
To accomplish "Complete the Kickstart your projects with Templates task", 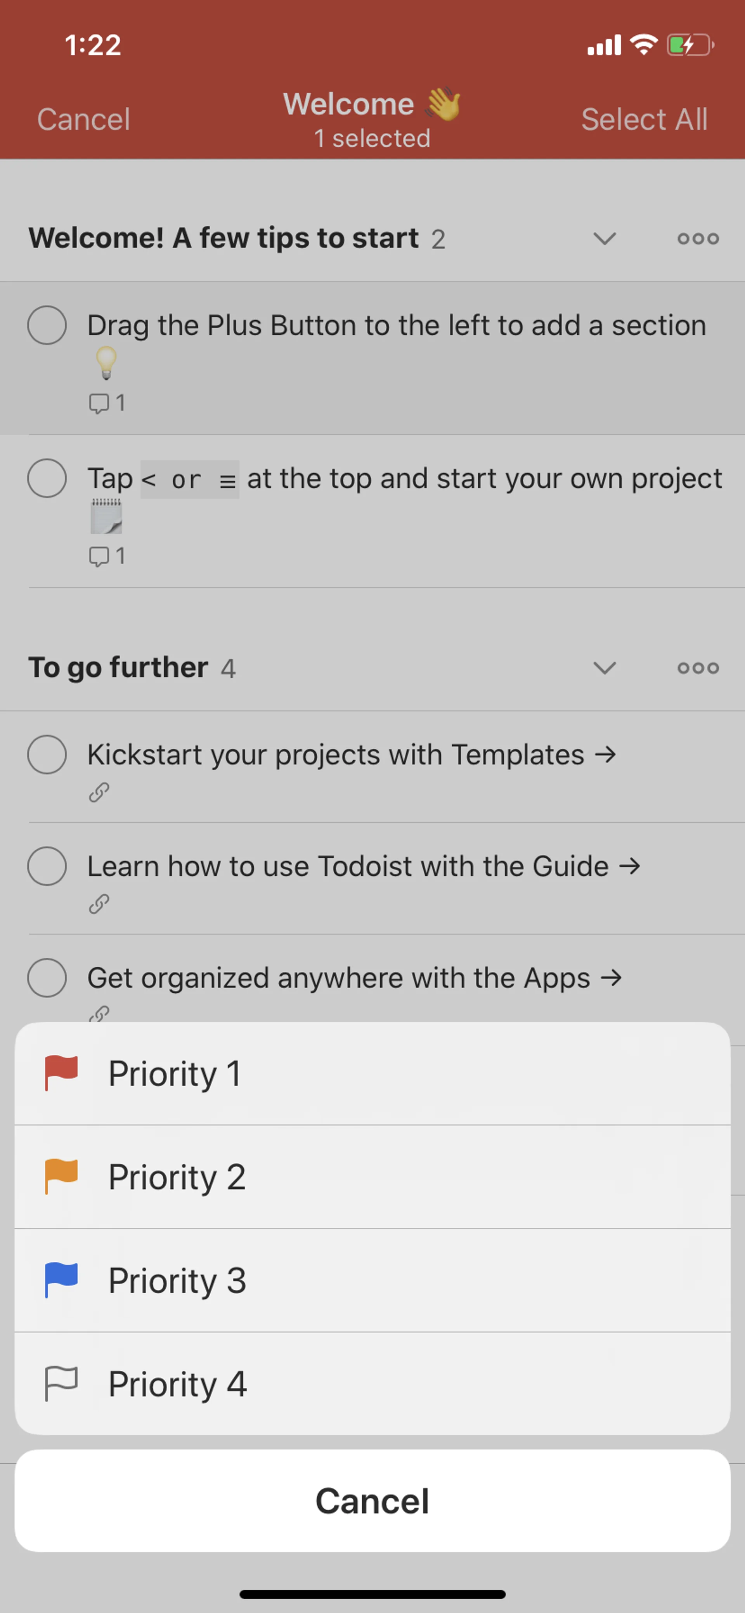I will point(47,755).
